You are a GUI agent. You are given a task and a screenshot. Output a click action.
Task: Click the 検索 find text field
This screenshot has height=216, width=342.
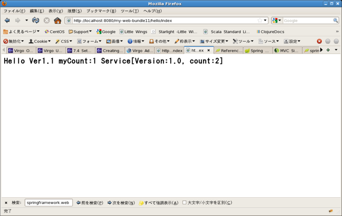(49, 203)
